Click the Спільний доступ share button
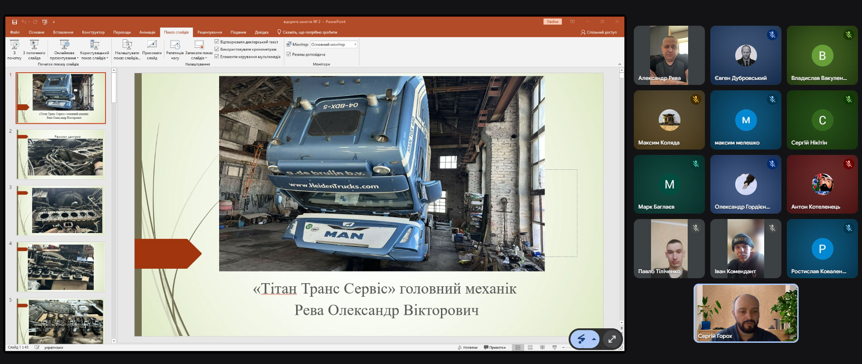 click(599, 33)
